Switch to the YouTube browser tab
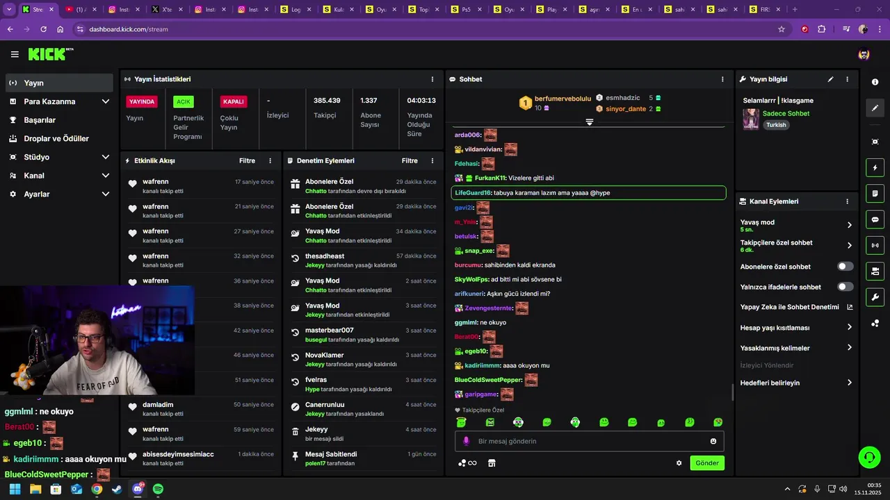This screenshot has height=500, width=890. click(x=81, y=10)
